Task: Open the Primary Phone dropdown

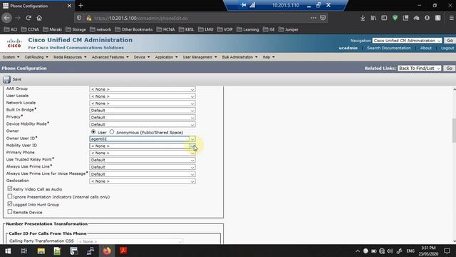Action: pos(142,153)
